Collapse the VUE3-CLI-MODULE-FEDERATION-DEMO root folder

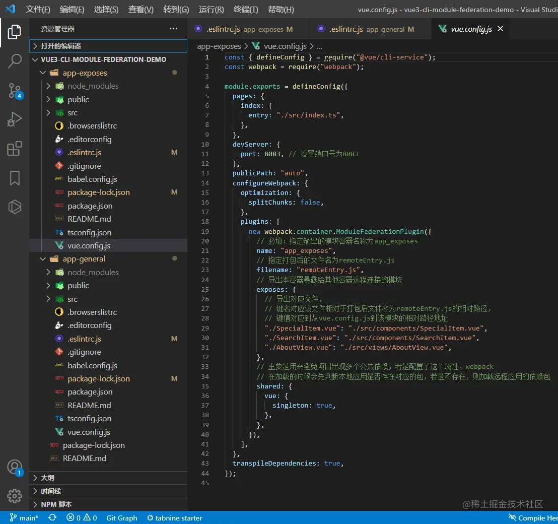click(108, 59)
